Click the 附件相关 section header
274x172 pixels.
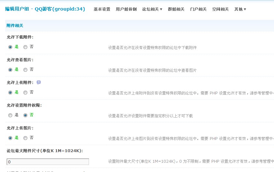[15, 26]
